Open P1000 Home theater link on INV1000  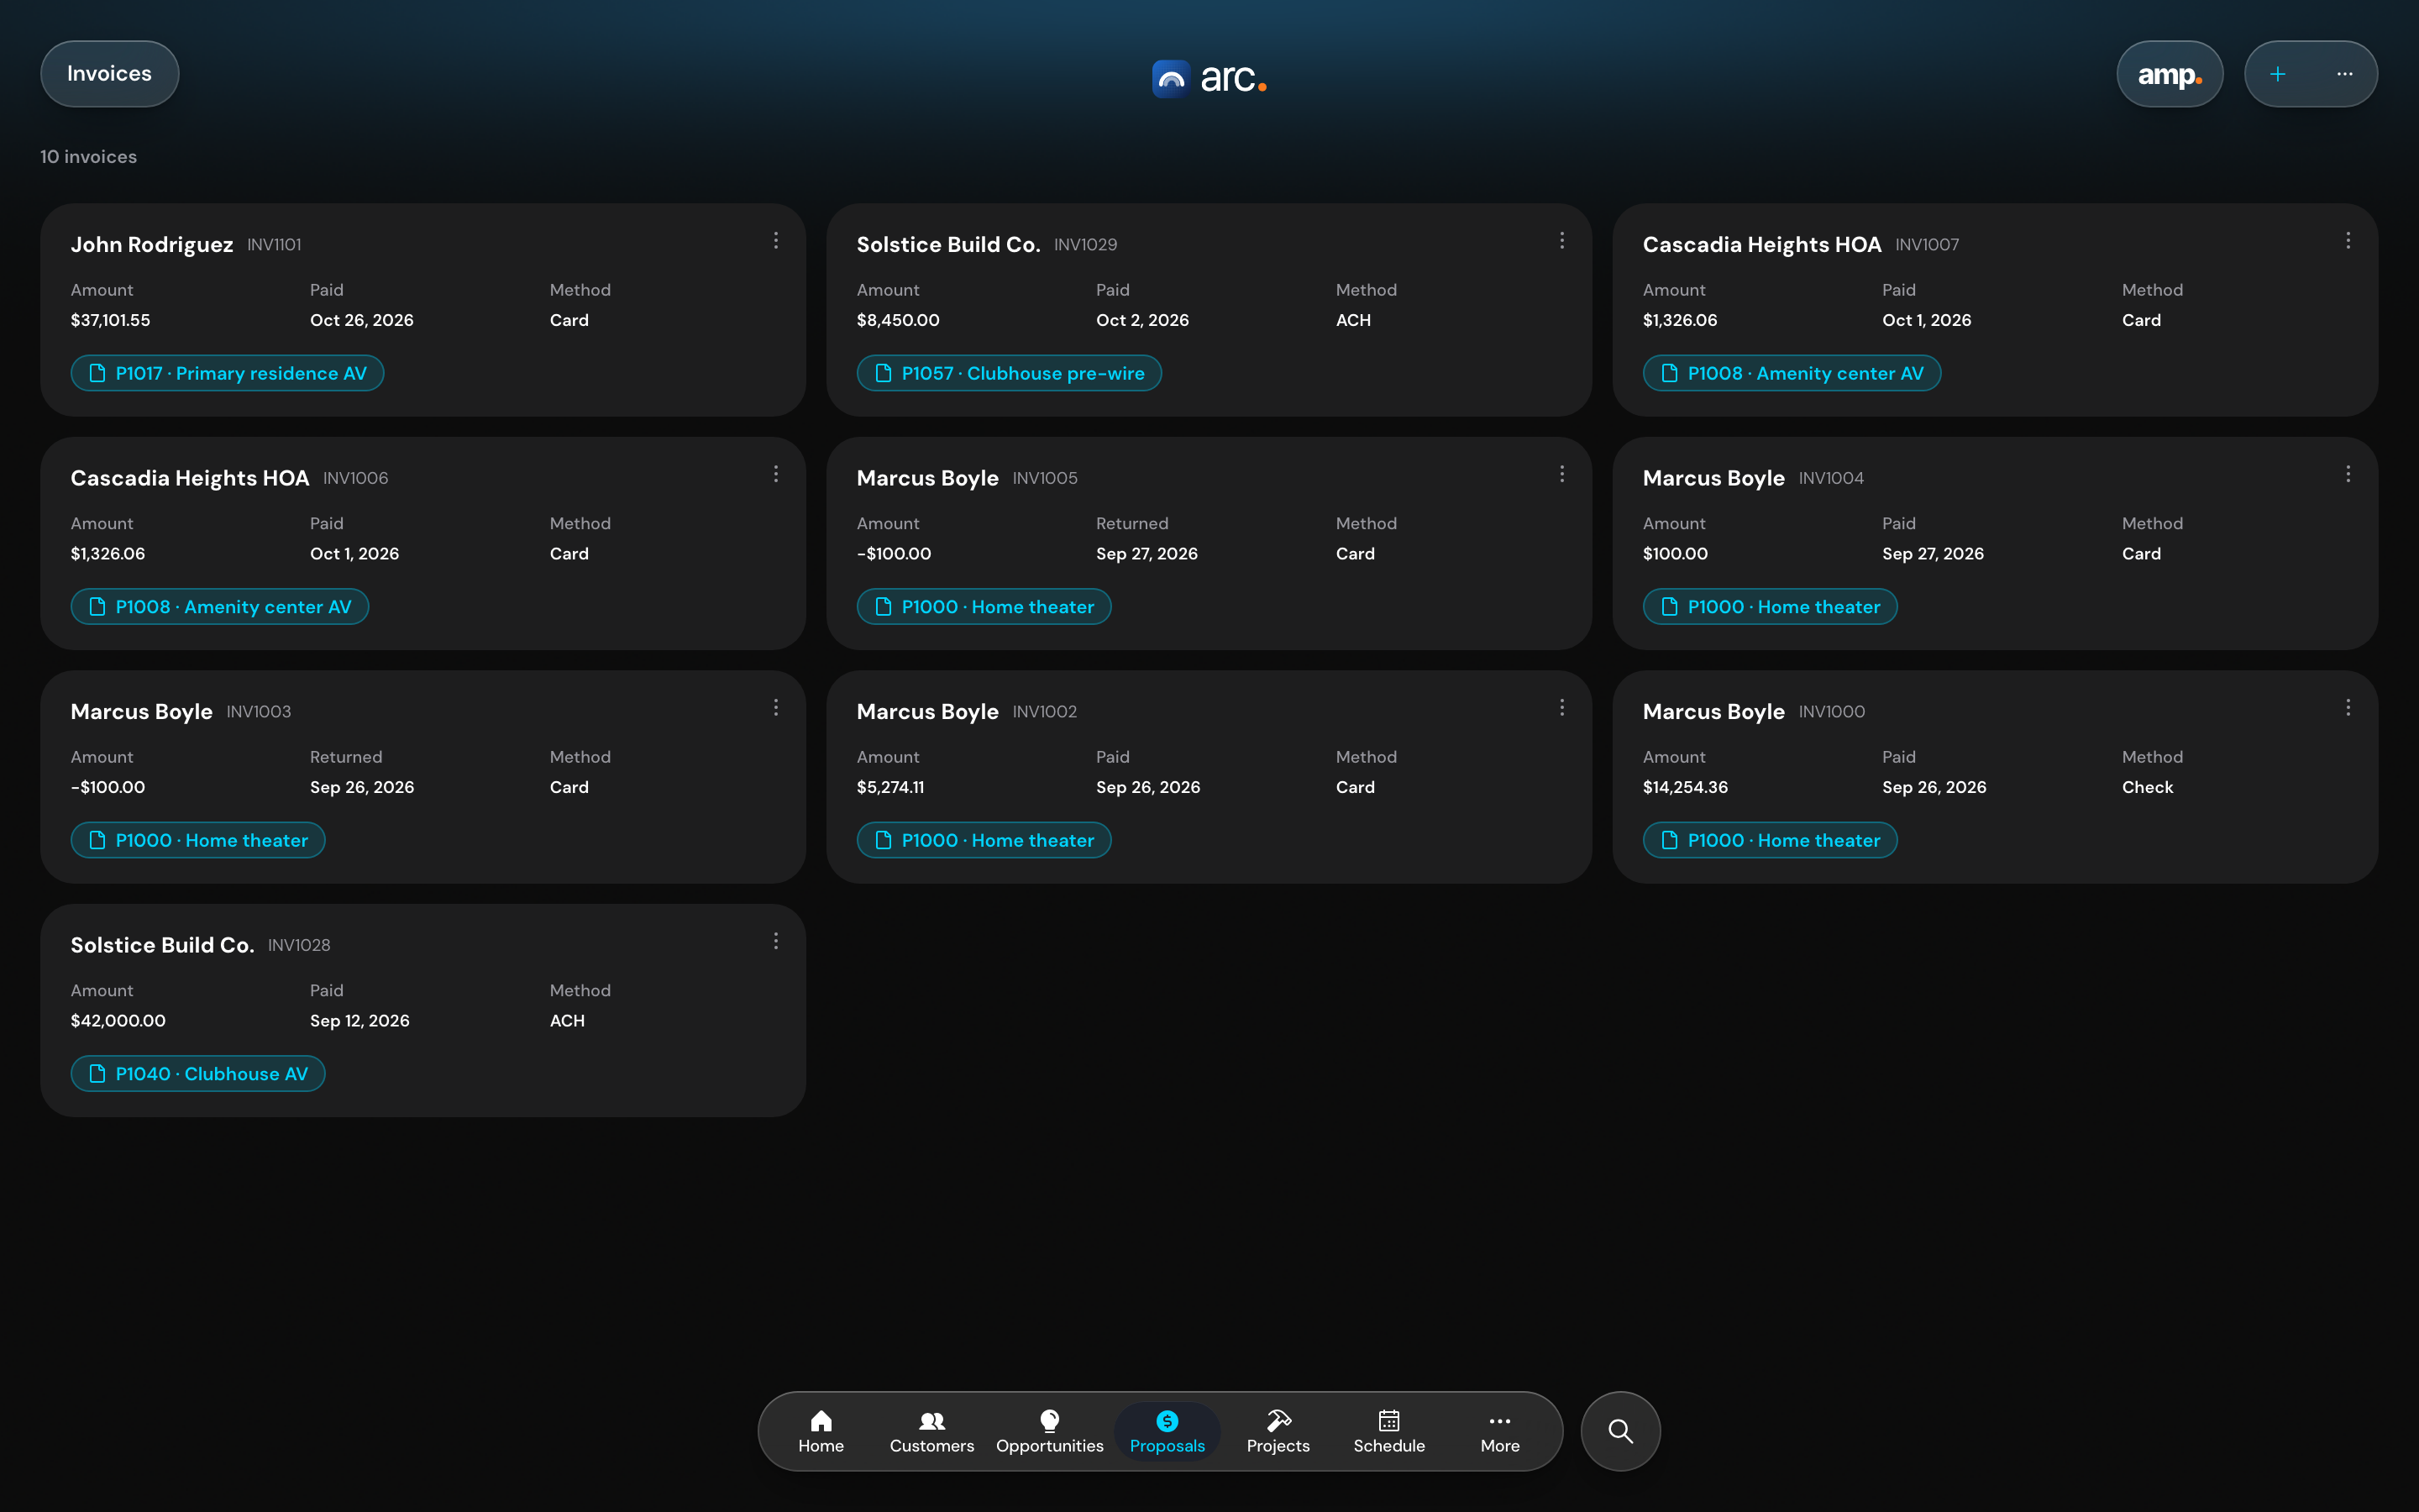tap(1771, 840)
